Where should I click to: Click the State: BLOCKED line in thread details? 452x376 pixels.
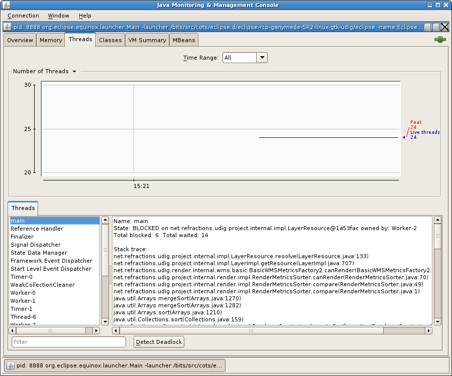coord(265,228)
